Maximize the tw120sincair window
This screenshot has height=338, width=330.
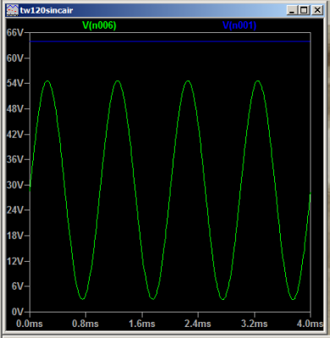coord(304,10)
